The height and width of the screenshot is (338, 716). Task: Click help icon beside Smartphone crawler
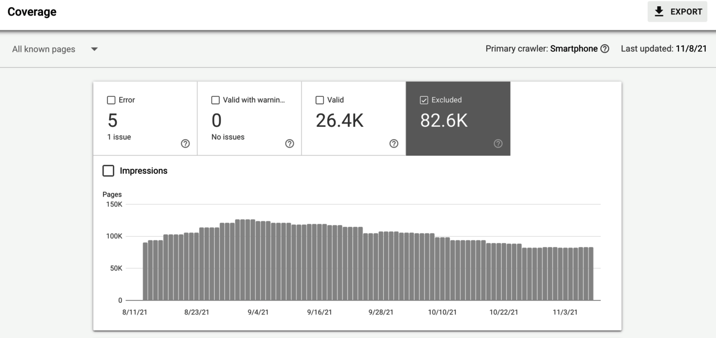[605, 49]
